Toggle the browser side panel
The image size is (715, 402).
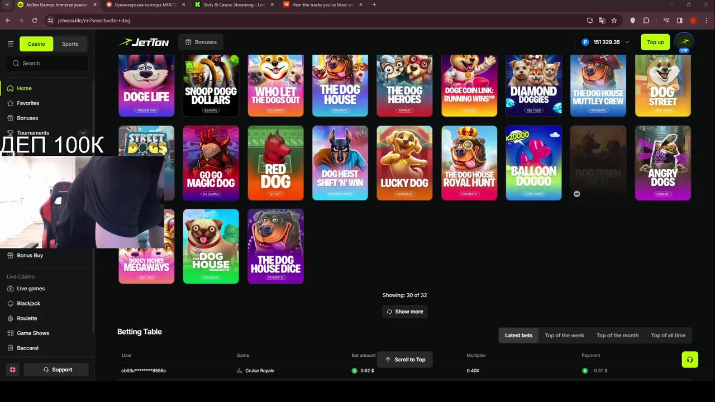[679, 21]
